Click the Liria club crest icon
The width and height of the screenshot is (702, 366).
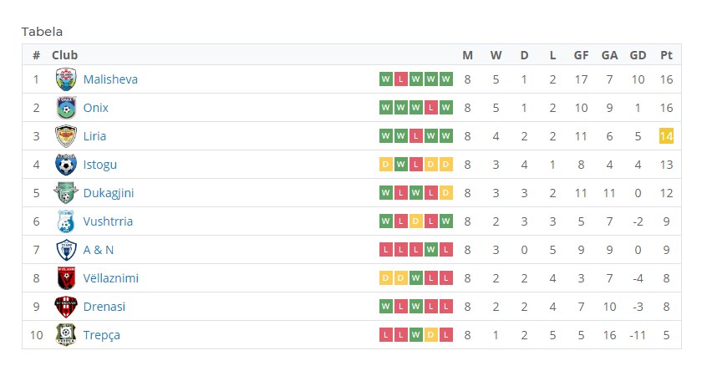tap(66, 136)
